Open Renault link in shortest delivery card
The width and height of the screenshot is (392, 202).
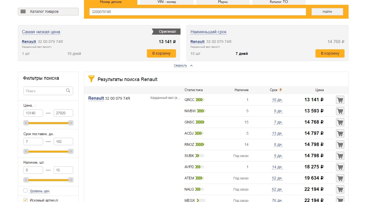pos(197,42)
